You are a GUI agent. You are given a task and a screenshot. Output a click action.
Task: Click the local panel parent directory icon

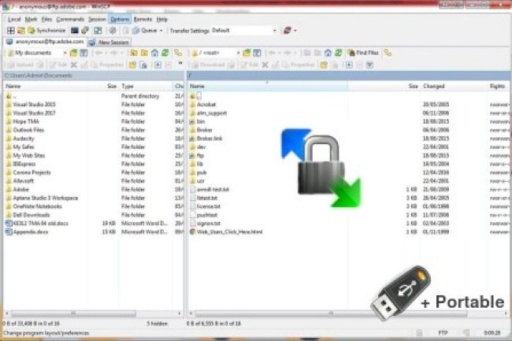pos(134,53)
